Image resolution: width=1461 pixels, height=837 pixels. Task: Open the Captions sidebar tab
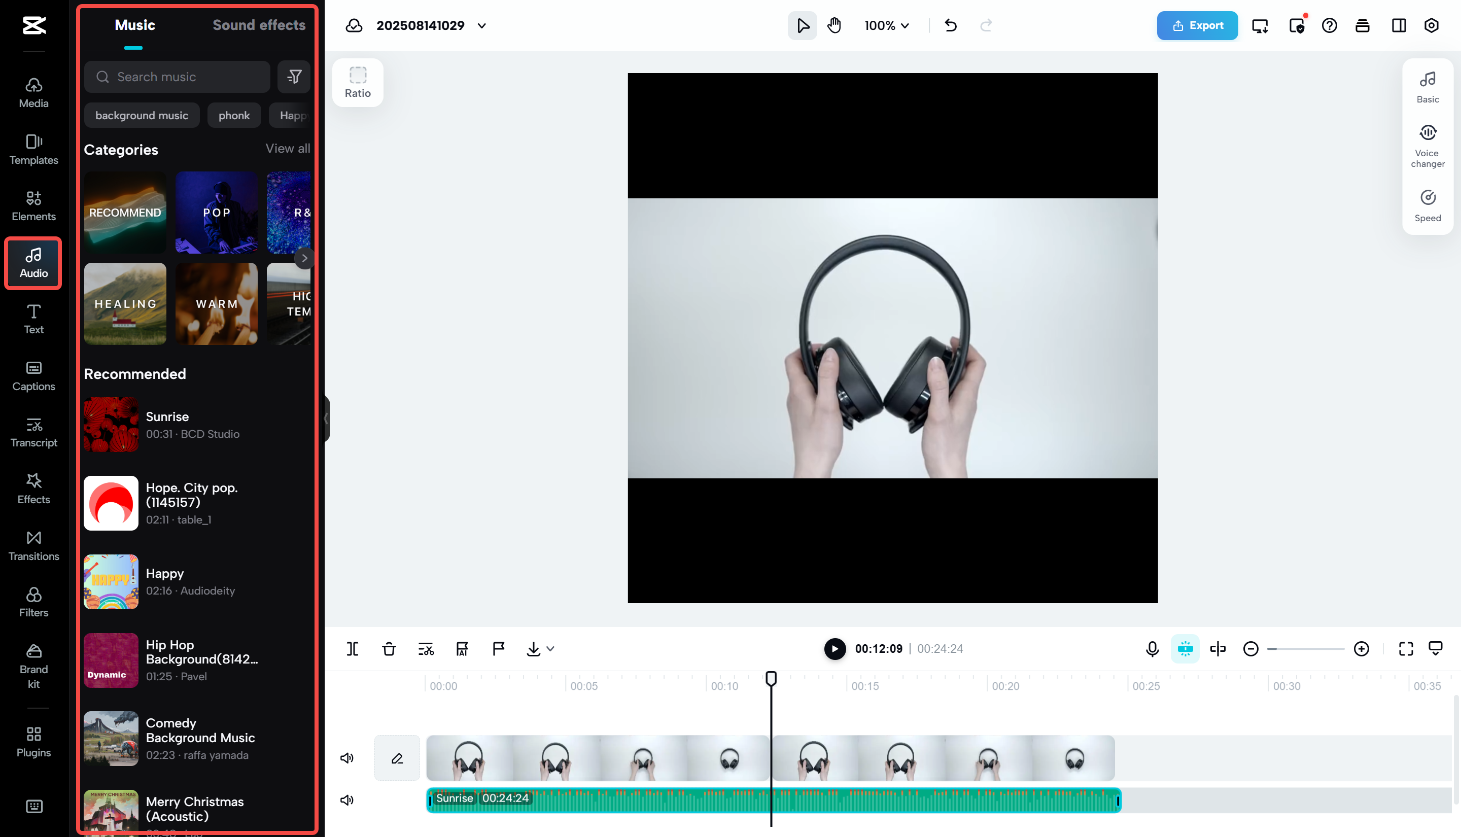click(33, 376)
